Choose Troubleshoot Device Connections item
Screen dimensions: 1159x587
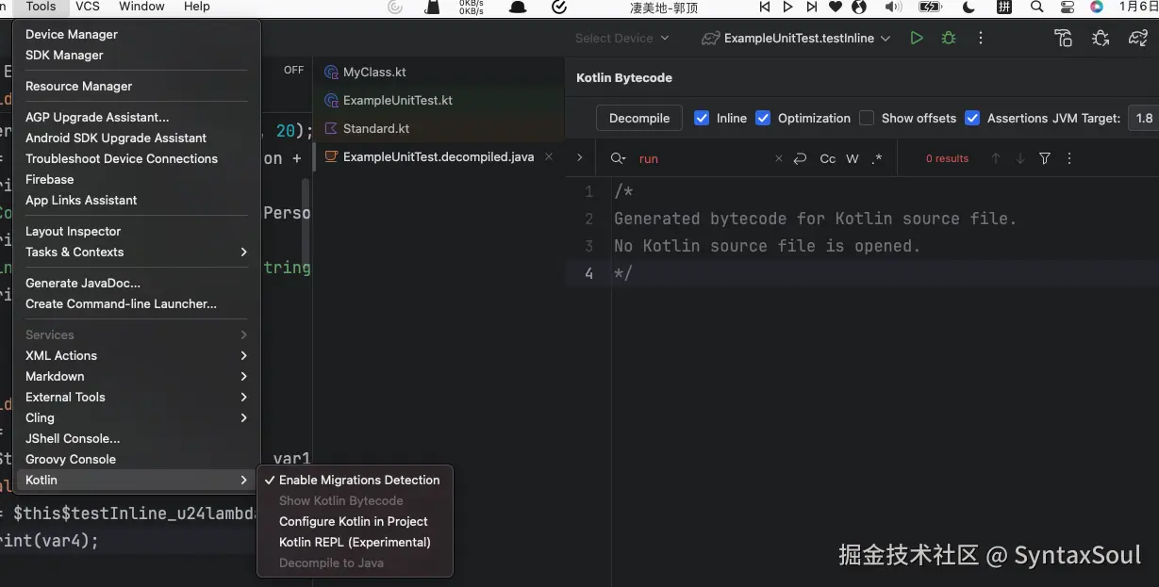[x=136, y=158]
